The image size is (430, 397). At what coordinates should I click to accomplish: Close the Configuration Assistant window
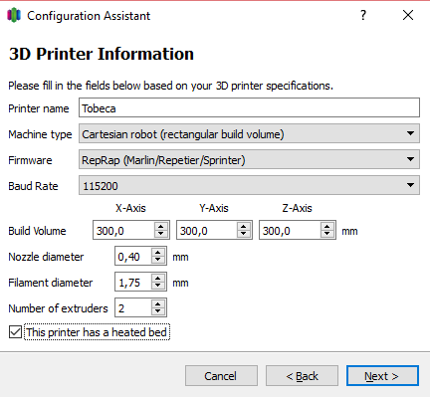[408, 15]
